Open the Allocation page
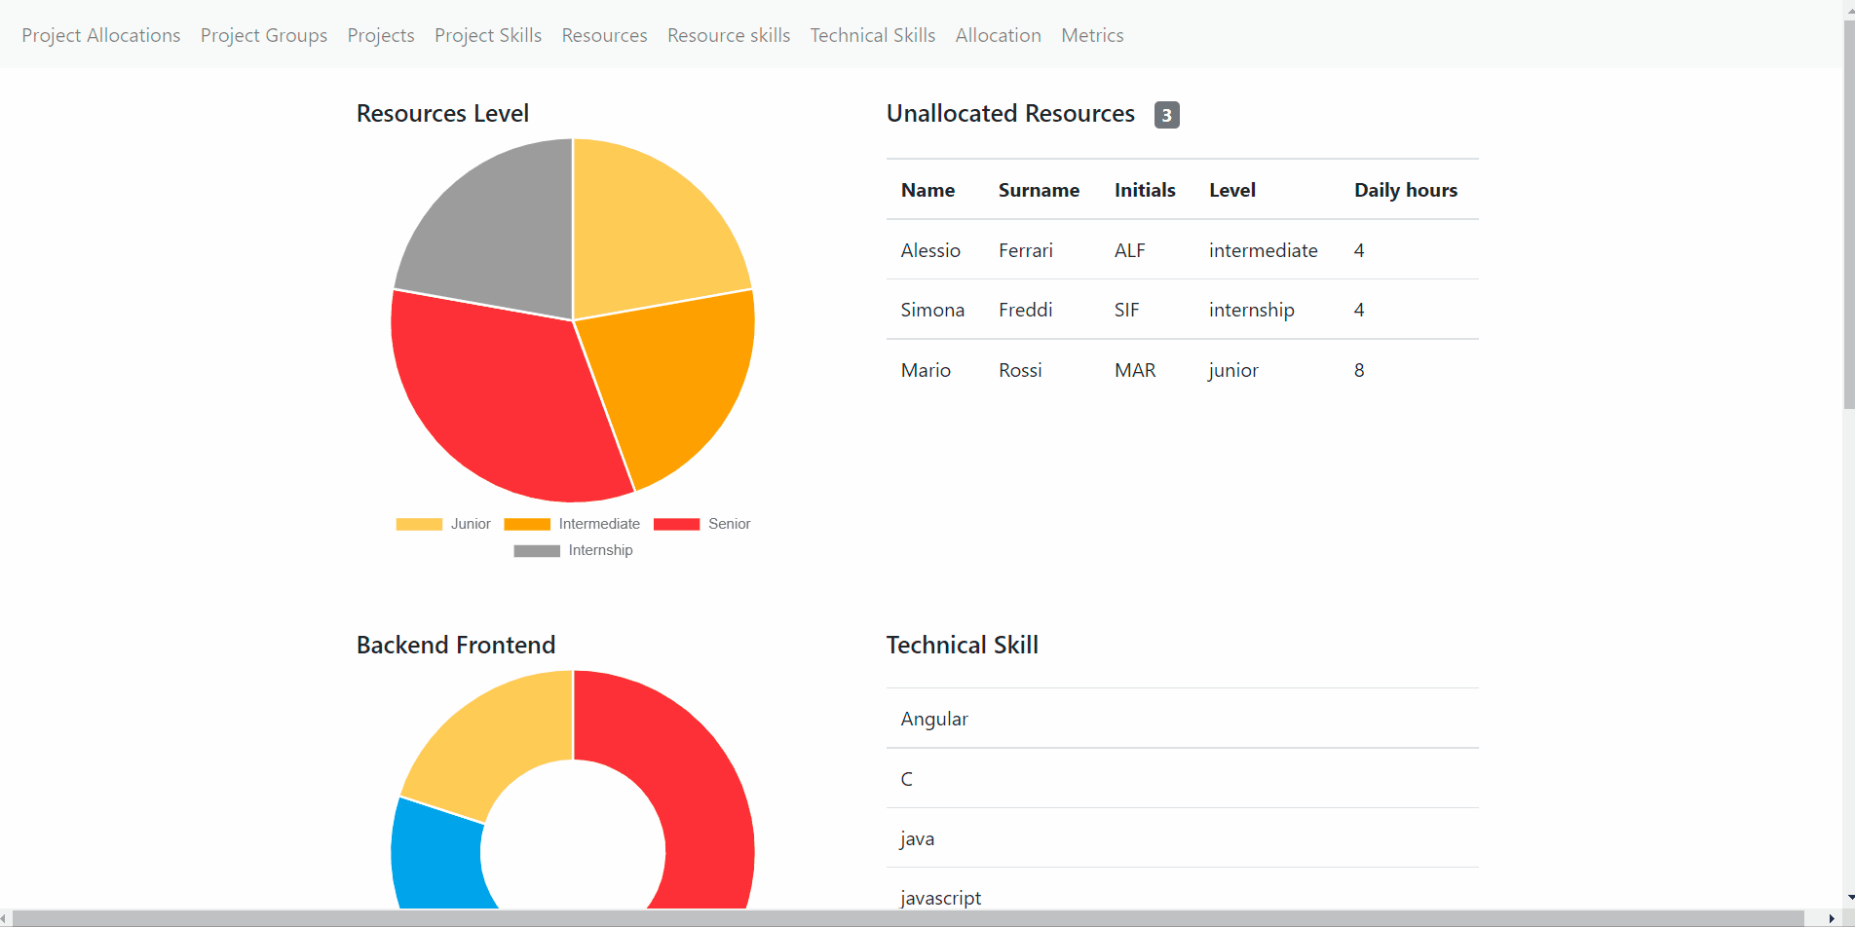This screenshot has height=927, width=1855. point(998,35)
